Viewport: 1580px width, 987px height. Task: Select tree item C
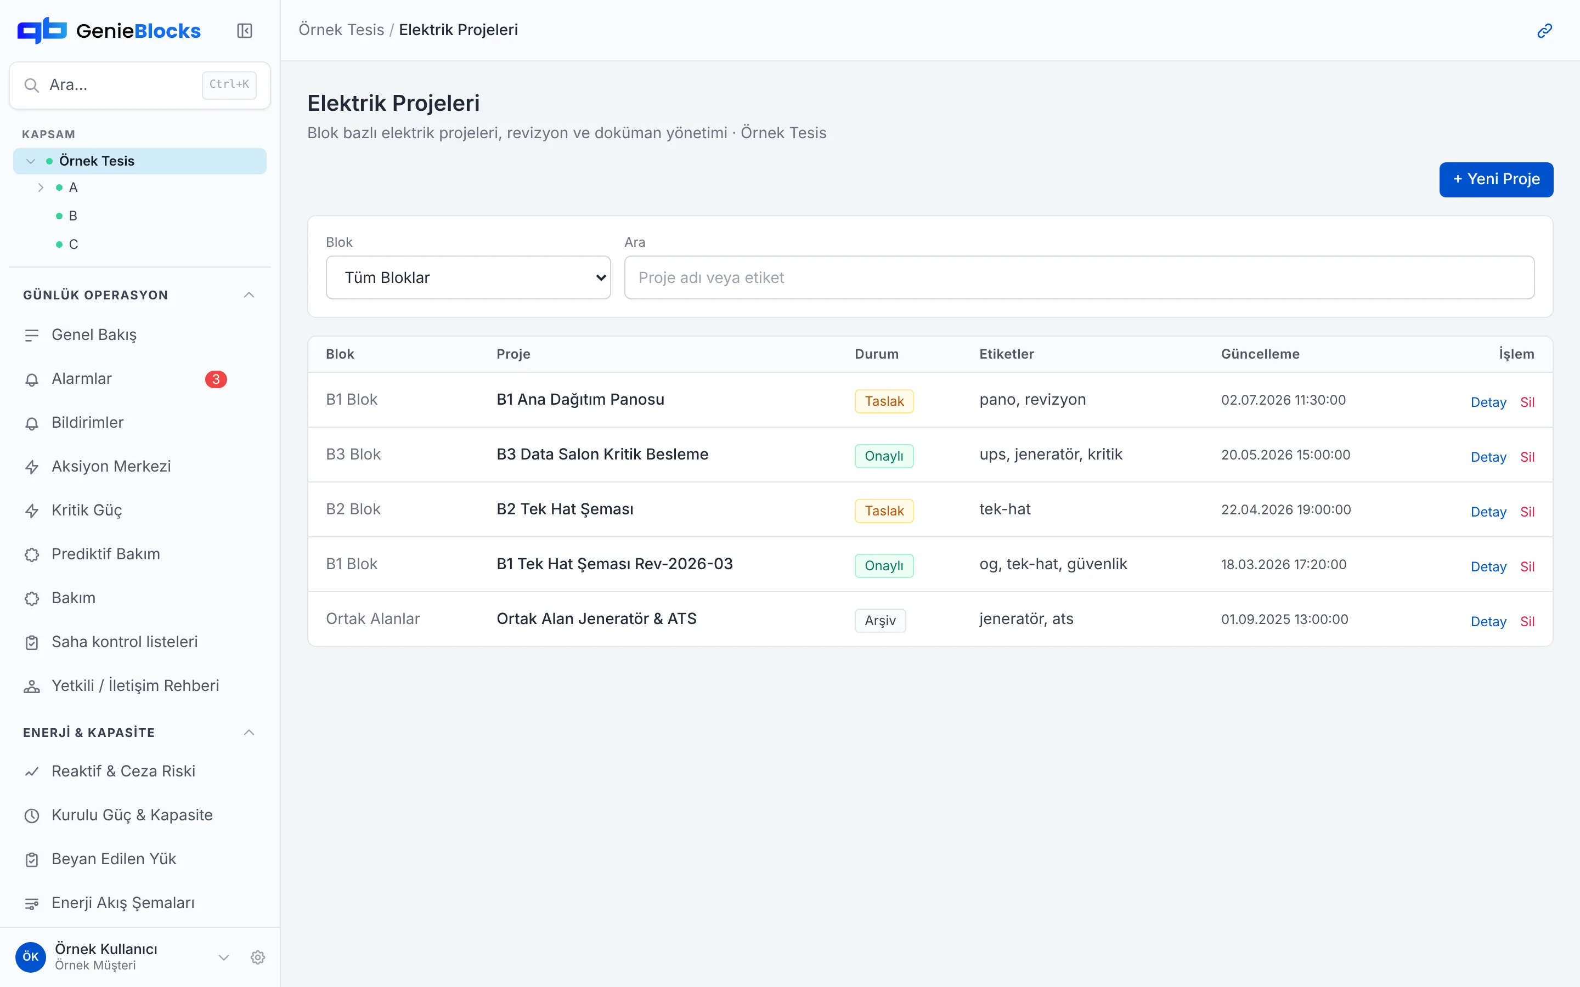pyautogui.click(x=73, y=244)
